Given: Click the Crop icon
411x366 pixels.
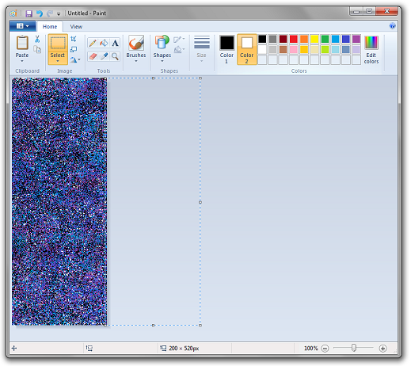Looking at the screenshot, I should tap(74, 39).
